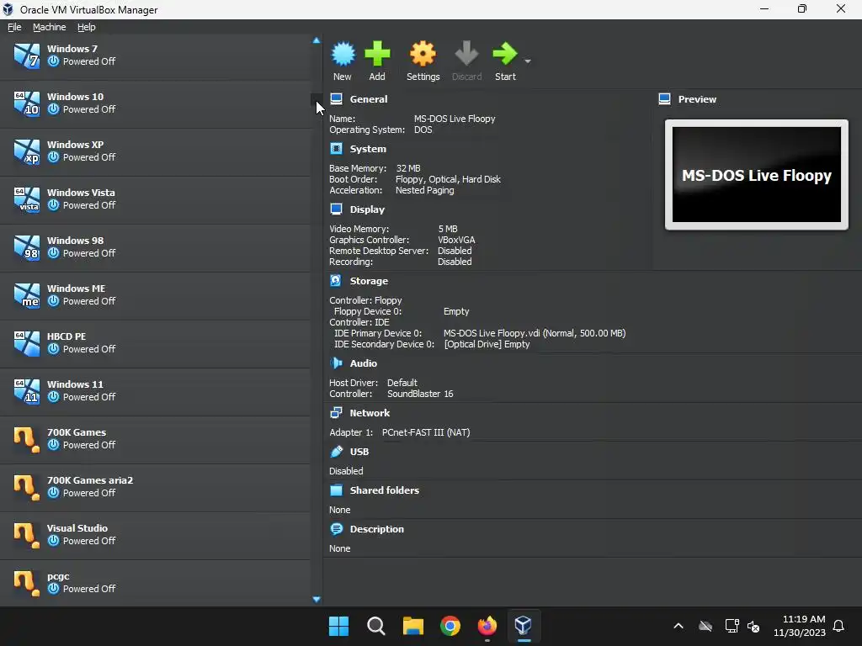Click the MS-DOS Live Floopy preview thumbnail

pos(757,175)
